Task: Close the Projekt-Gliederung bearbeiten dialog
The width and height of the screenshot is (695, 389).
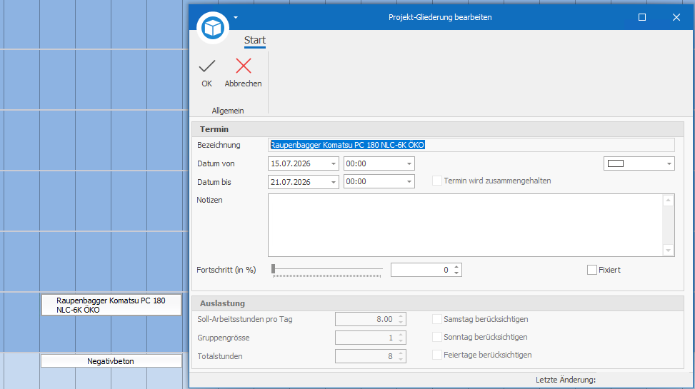Action: [x=676, y=17]
